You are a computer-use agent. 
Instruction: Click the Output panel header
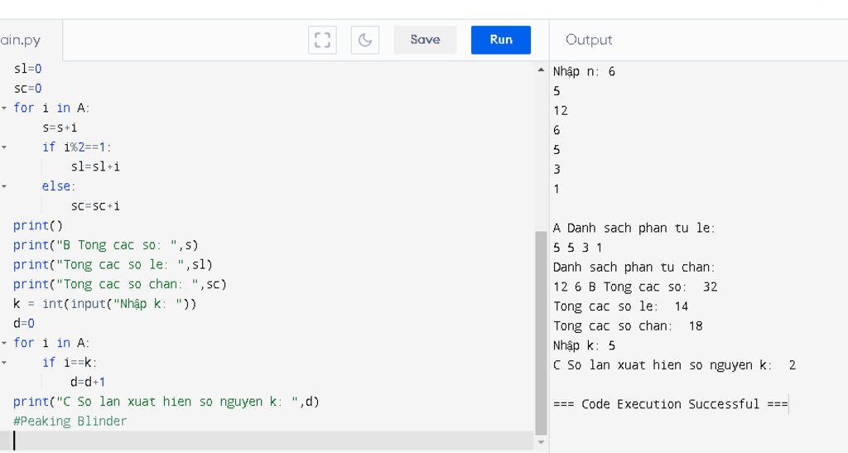click(589, 40)
